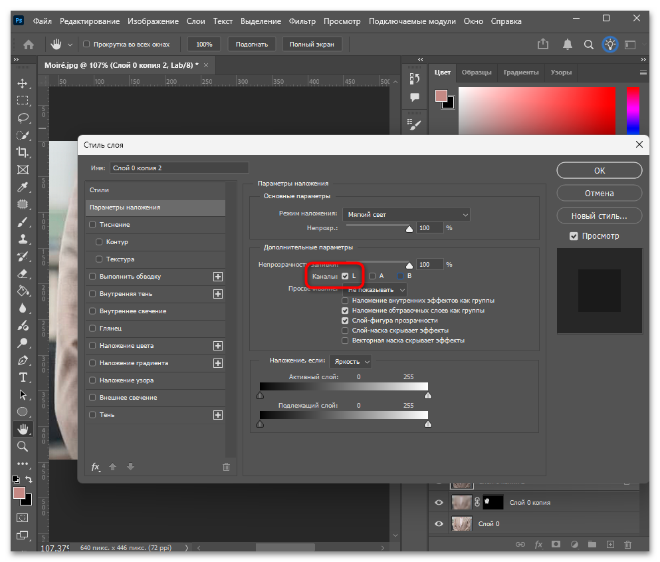Click the layer Имя text field

179,168
